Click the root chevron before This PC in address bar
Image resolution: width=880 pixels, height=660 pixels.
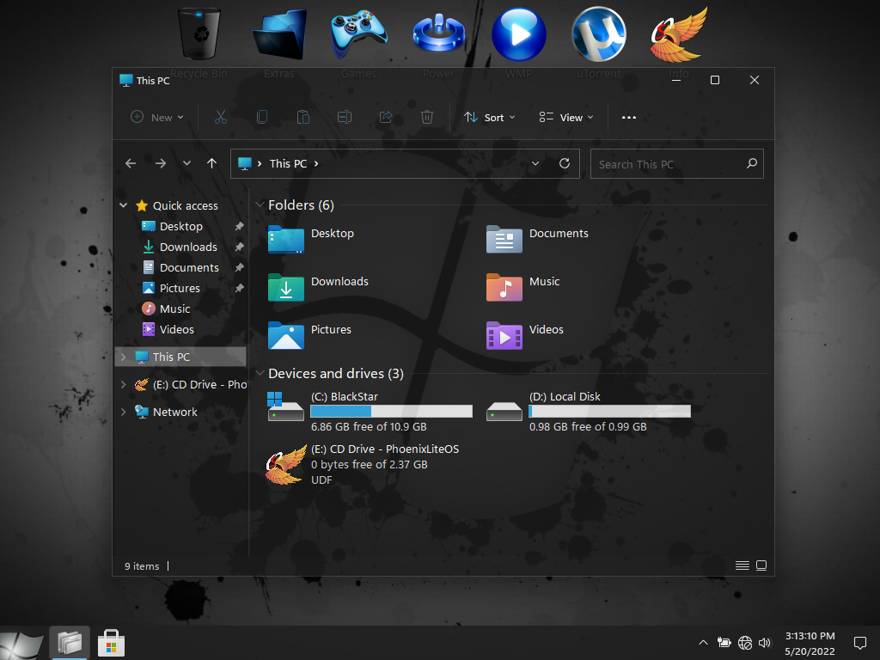click(260, 163)
